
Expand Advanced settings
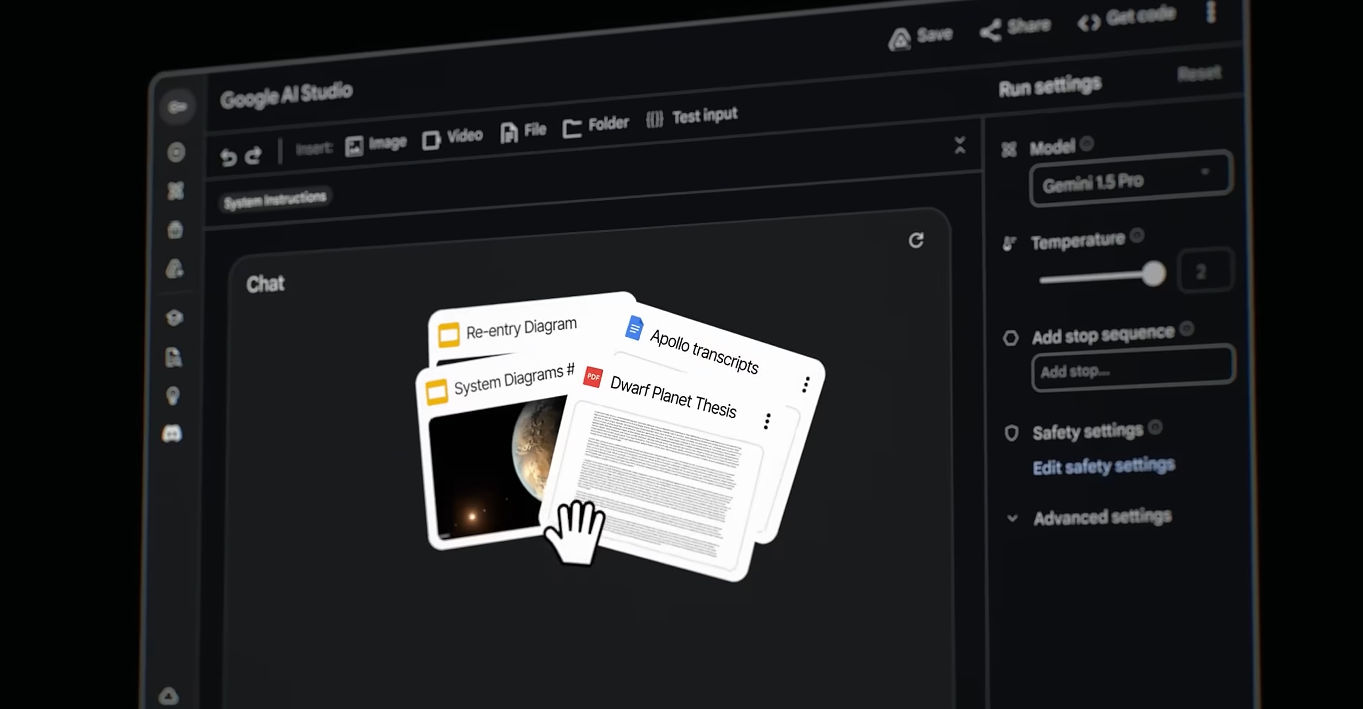pos(1101,517)
